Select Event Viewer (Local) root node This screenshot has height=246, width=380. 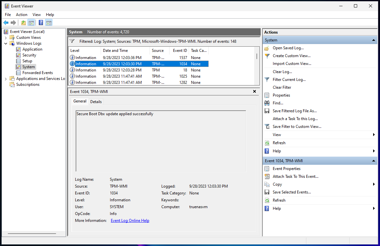[x=27, y=32]
